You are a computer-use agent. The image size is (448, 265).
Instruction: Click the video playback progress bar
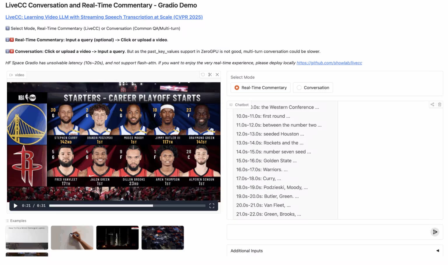coord(127,206)
